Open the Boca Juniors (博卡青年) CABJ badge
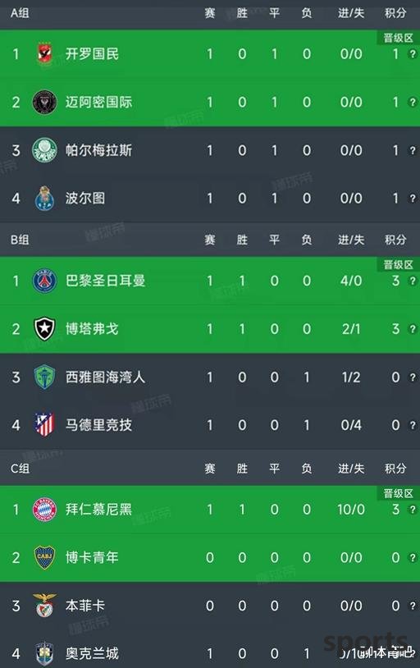 (44, 557)
